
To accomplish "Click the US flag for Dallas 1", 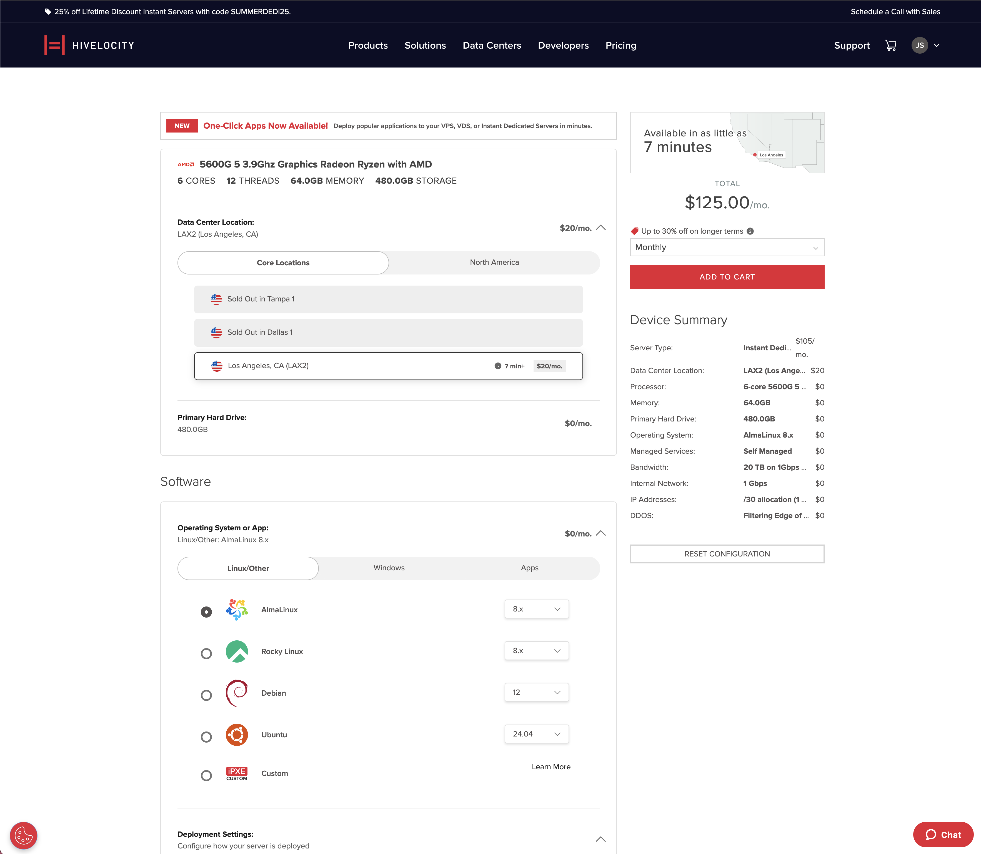I will [216, 333].
